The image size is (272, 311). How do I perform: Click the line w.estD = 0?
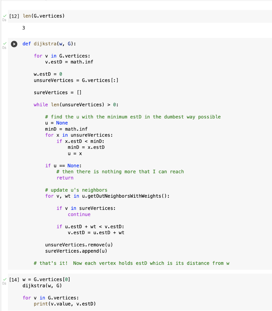48,74
